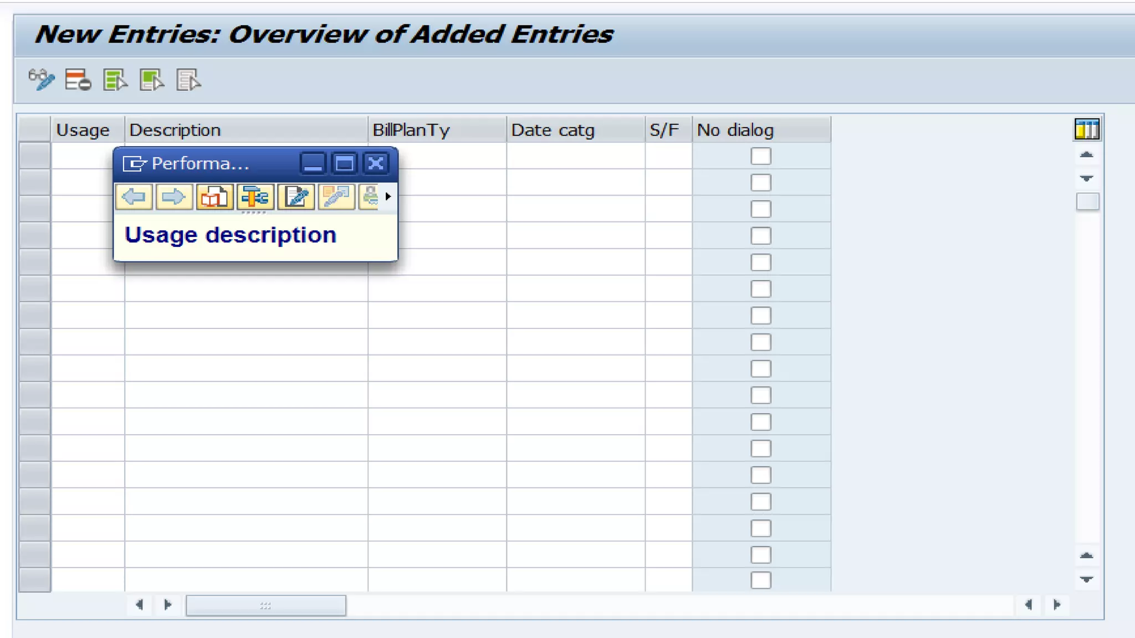Viewport: 1135px width, 638px height.
Task: Click scroll-down arrow at bottom of table
Action: pos(1086,579)
